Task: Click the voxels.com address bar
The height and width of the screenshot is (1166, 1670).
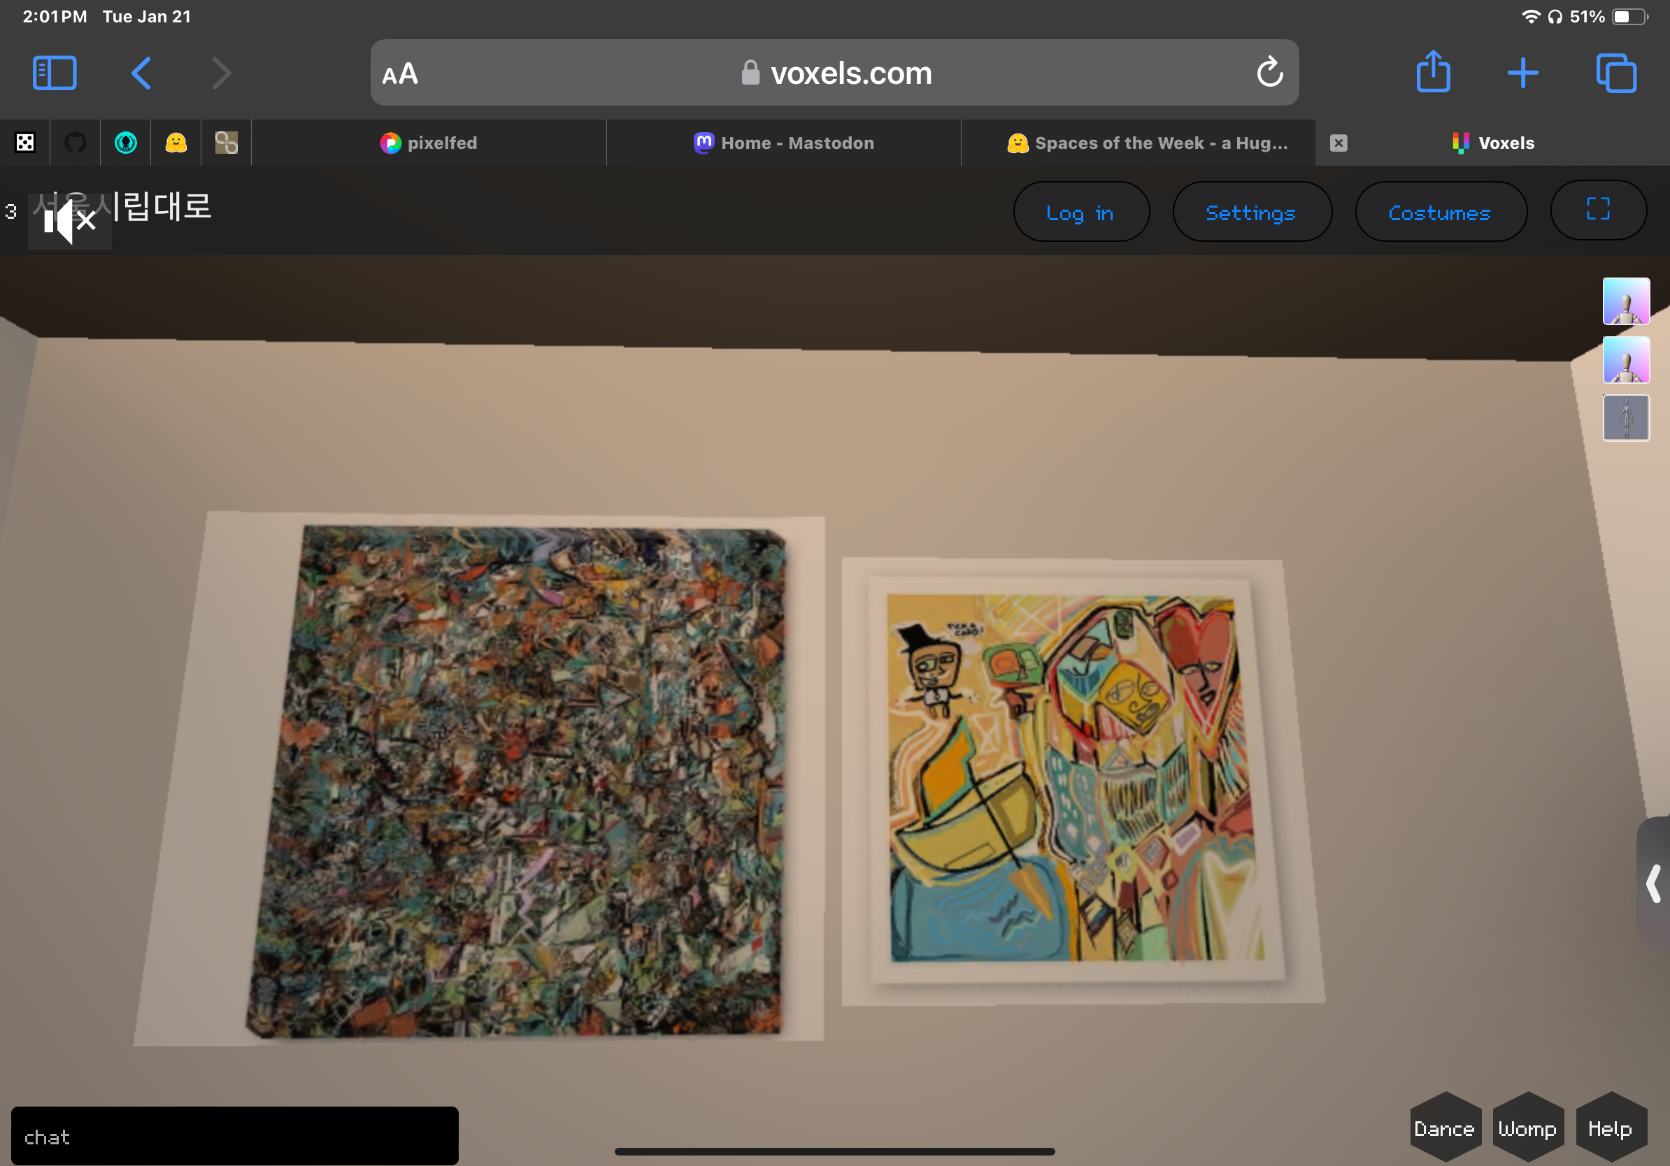Action: [x=834, y=73]
